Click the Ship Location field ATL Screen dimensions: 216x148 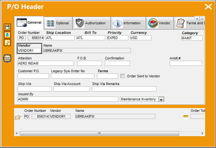point(60,38)
